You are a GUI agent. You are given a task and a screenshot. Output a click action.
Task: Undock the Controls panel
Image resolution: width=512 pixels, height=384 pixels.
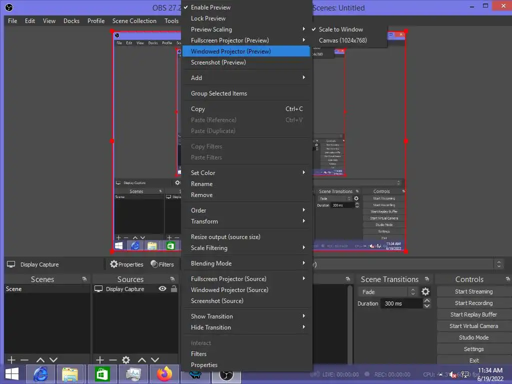tap(508, 279)
